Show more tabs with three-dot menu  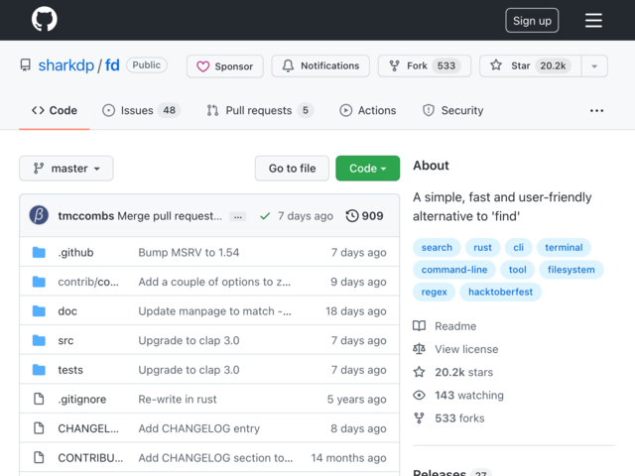596,110
